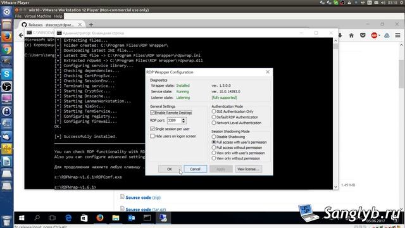Click OK in RDP Wrapper Configuration

click(170, 169)
